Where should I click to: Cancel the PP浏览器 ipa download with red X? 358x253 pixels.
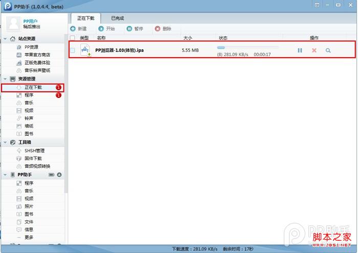[x=314, y=50]
